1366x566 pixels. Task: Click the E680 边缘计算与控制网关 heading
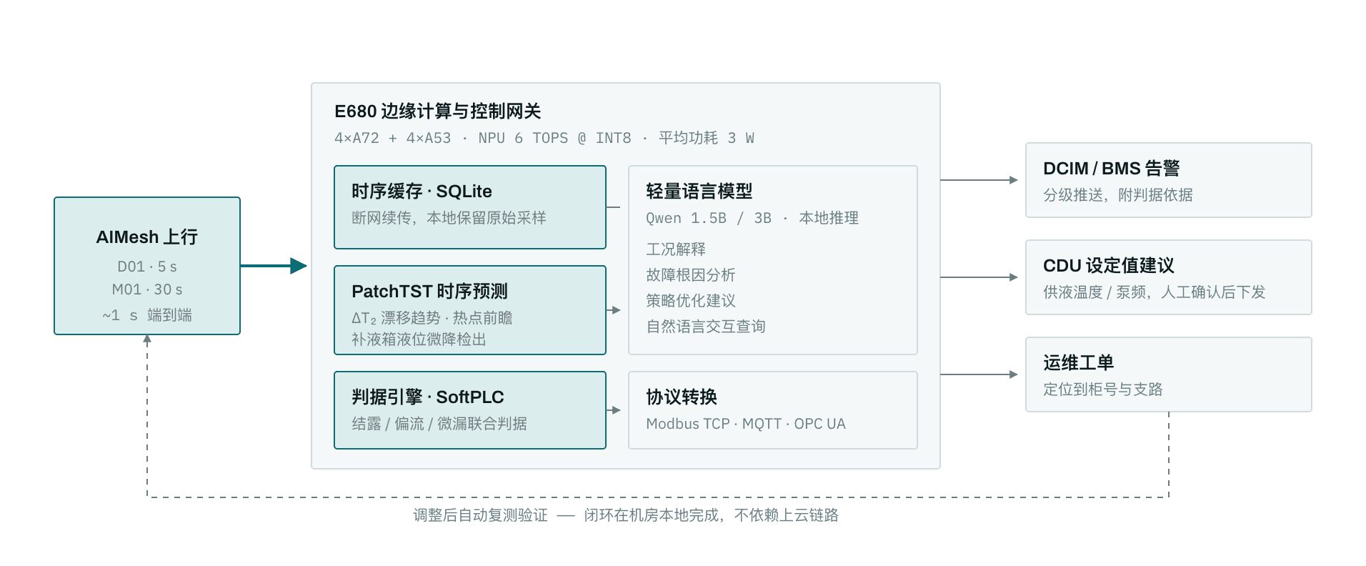tap(437, 111)
